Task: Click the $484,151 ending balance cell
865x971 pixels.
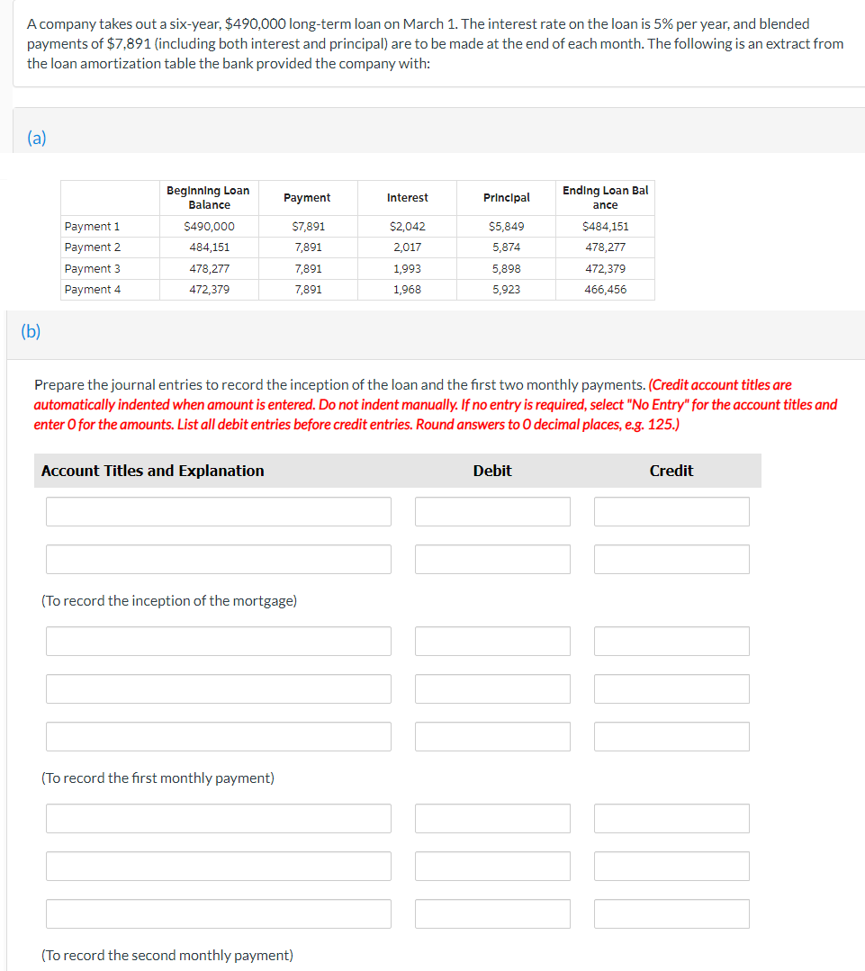Action: [x=606, y=227]
